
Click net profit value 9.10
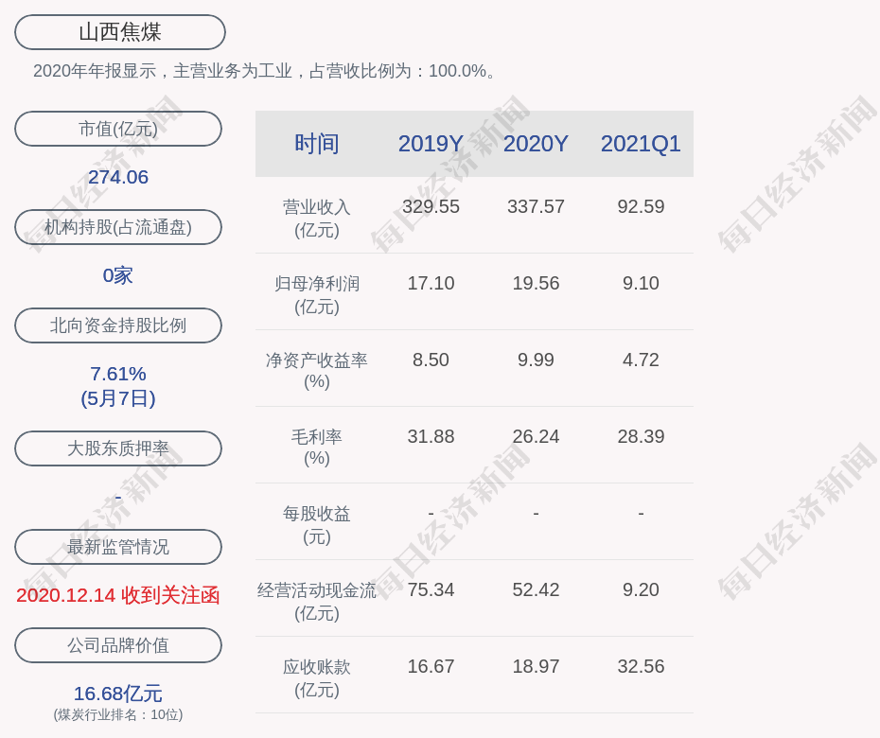(x=641, y=284)
